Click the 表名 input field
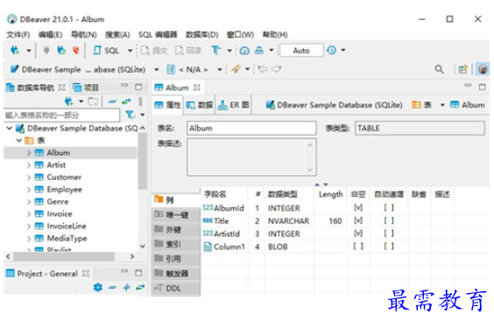This screenshot has width=494, height=328. (251, 128)
